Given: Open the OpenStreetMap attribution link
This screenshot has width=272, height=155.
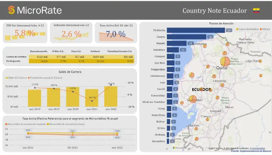Looking at the screenshot, I should [258, 148].
